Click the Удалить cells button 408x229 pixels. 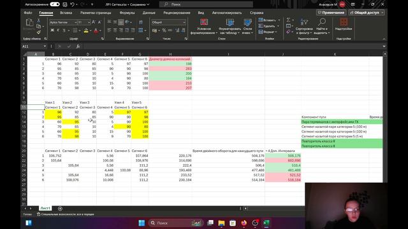tap(269, 26)
